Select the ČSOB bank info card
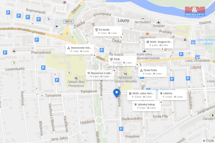The height and width of the screenshot is (143, 215). (x=122, y=61)
